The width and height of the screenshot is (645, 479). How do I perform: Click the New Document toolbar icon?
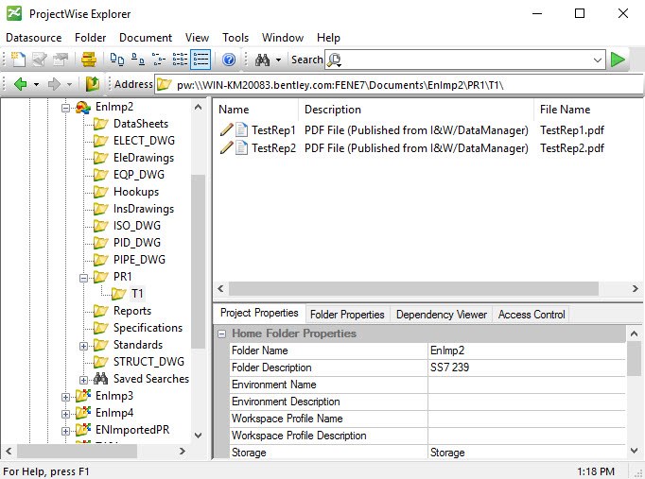click(x=18, y=60)
